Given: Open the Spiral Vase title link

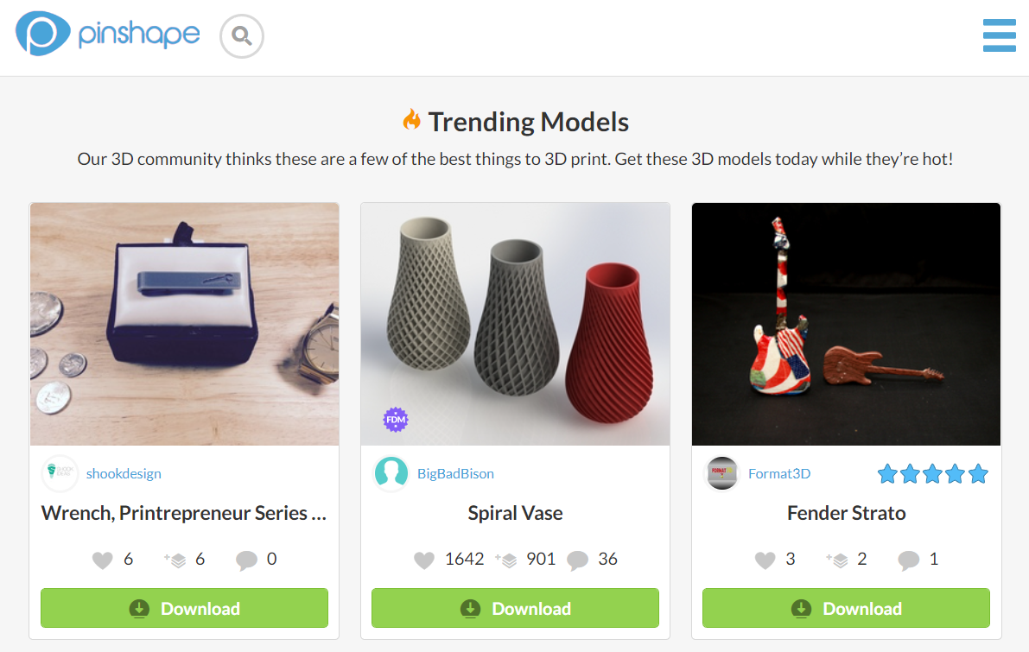Looking at the screenshot, I should (x=515, y=513).
